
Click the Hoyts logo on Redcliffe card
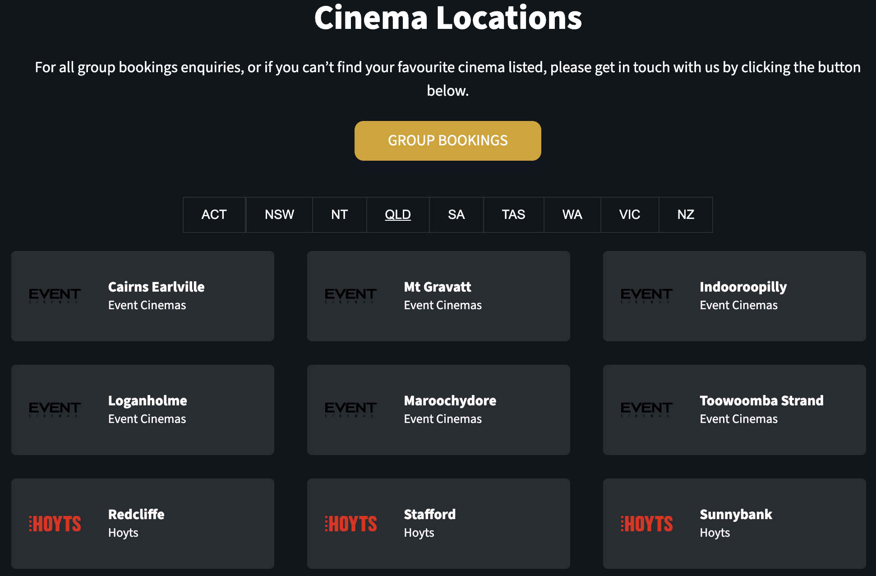(55, 524)
